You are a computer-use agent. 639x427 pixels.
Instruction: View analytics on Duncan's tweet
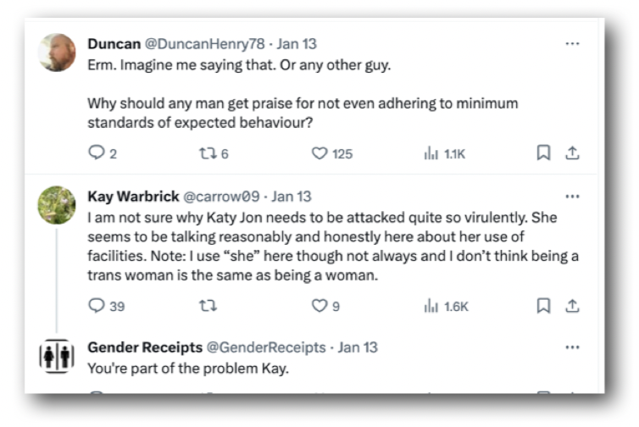tap(431, 153)
